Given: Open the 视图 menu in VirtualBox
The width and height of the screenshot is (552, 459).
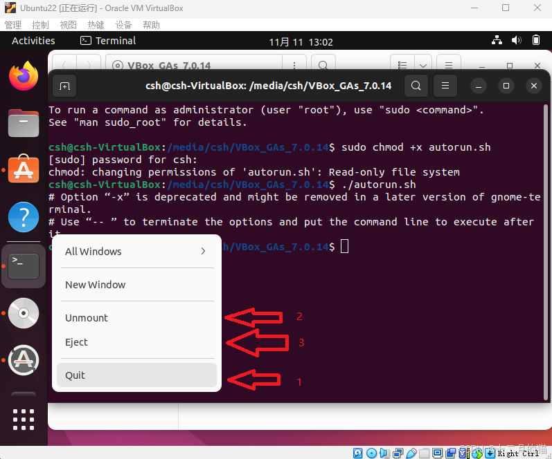Looking at the screenshot, I should tap(68, 25).
